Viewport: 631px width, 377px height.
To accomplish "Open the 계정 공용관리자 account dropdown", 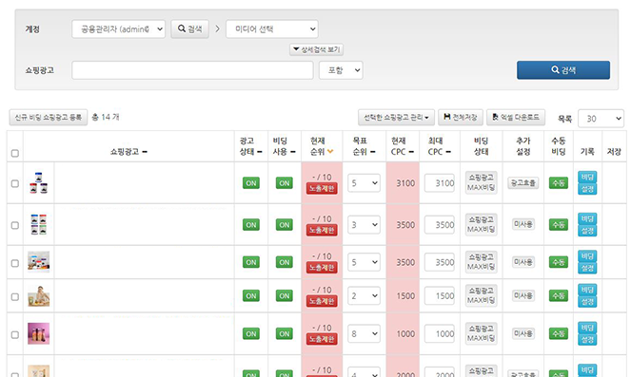I will coord(118,28).
